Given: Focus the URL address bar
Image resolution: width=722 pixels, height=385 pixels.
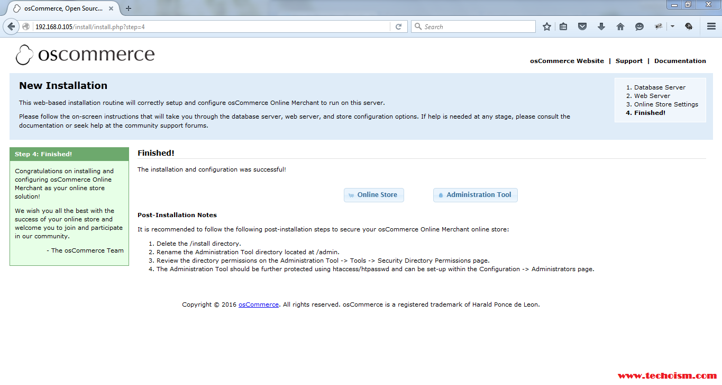Looking at the screenshot, I should (x=212, y=26).
